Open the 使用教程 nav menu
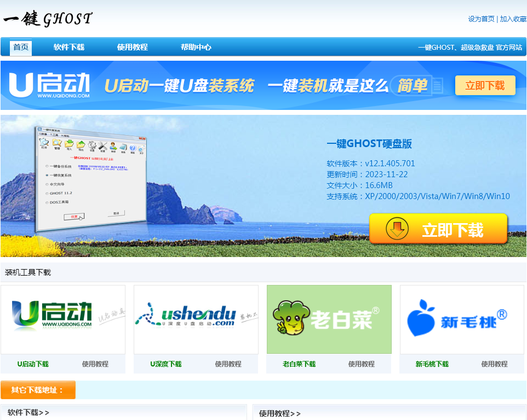This screenshot has width=527, height=420. [x=133, y=47]
